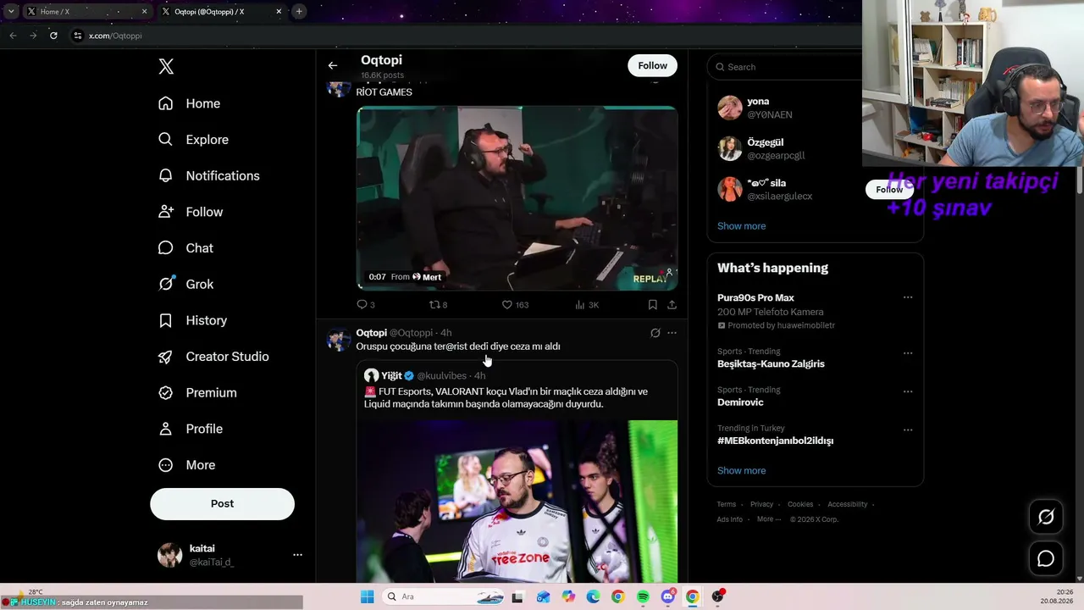Open the Terms footer link
Viewport: 1084px width, 610px height.
tap(727, 505)
